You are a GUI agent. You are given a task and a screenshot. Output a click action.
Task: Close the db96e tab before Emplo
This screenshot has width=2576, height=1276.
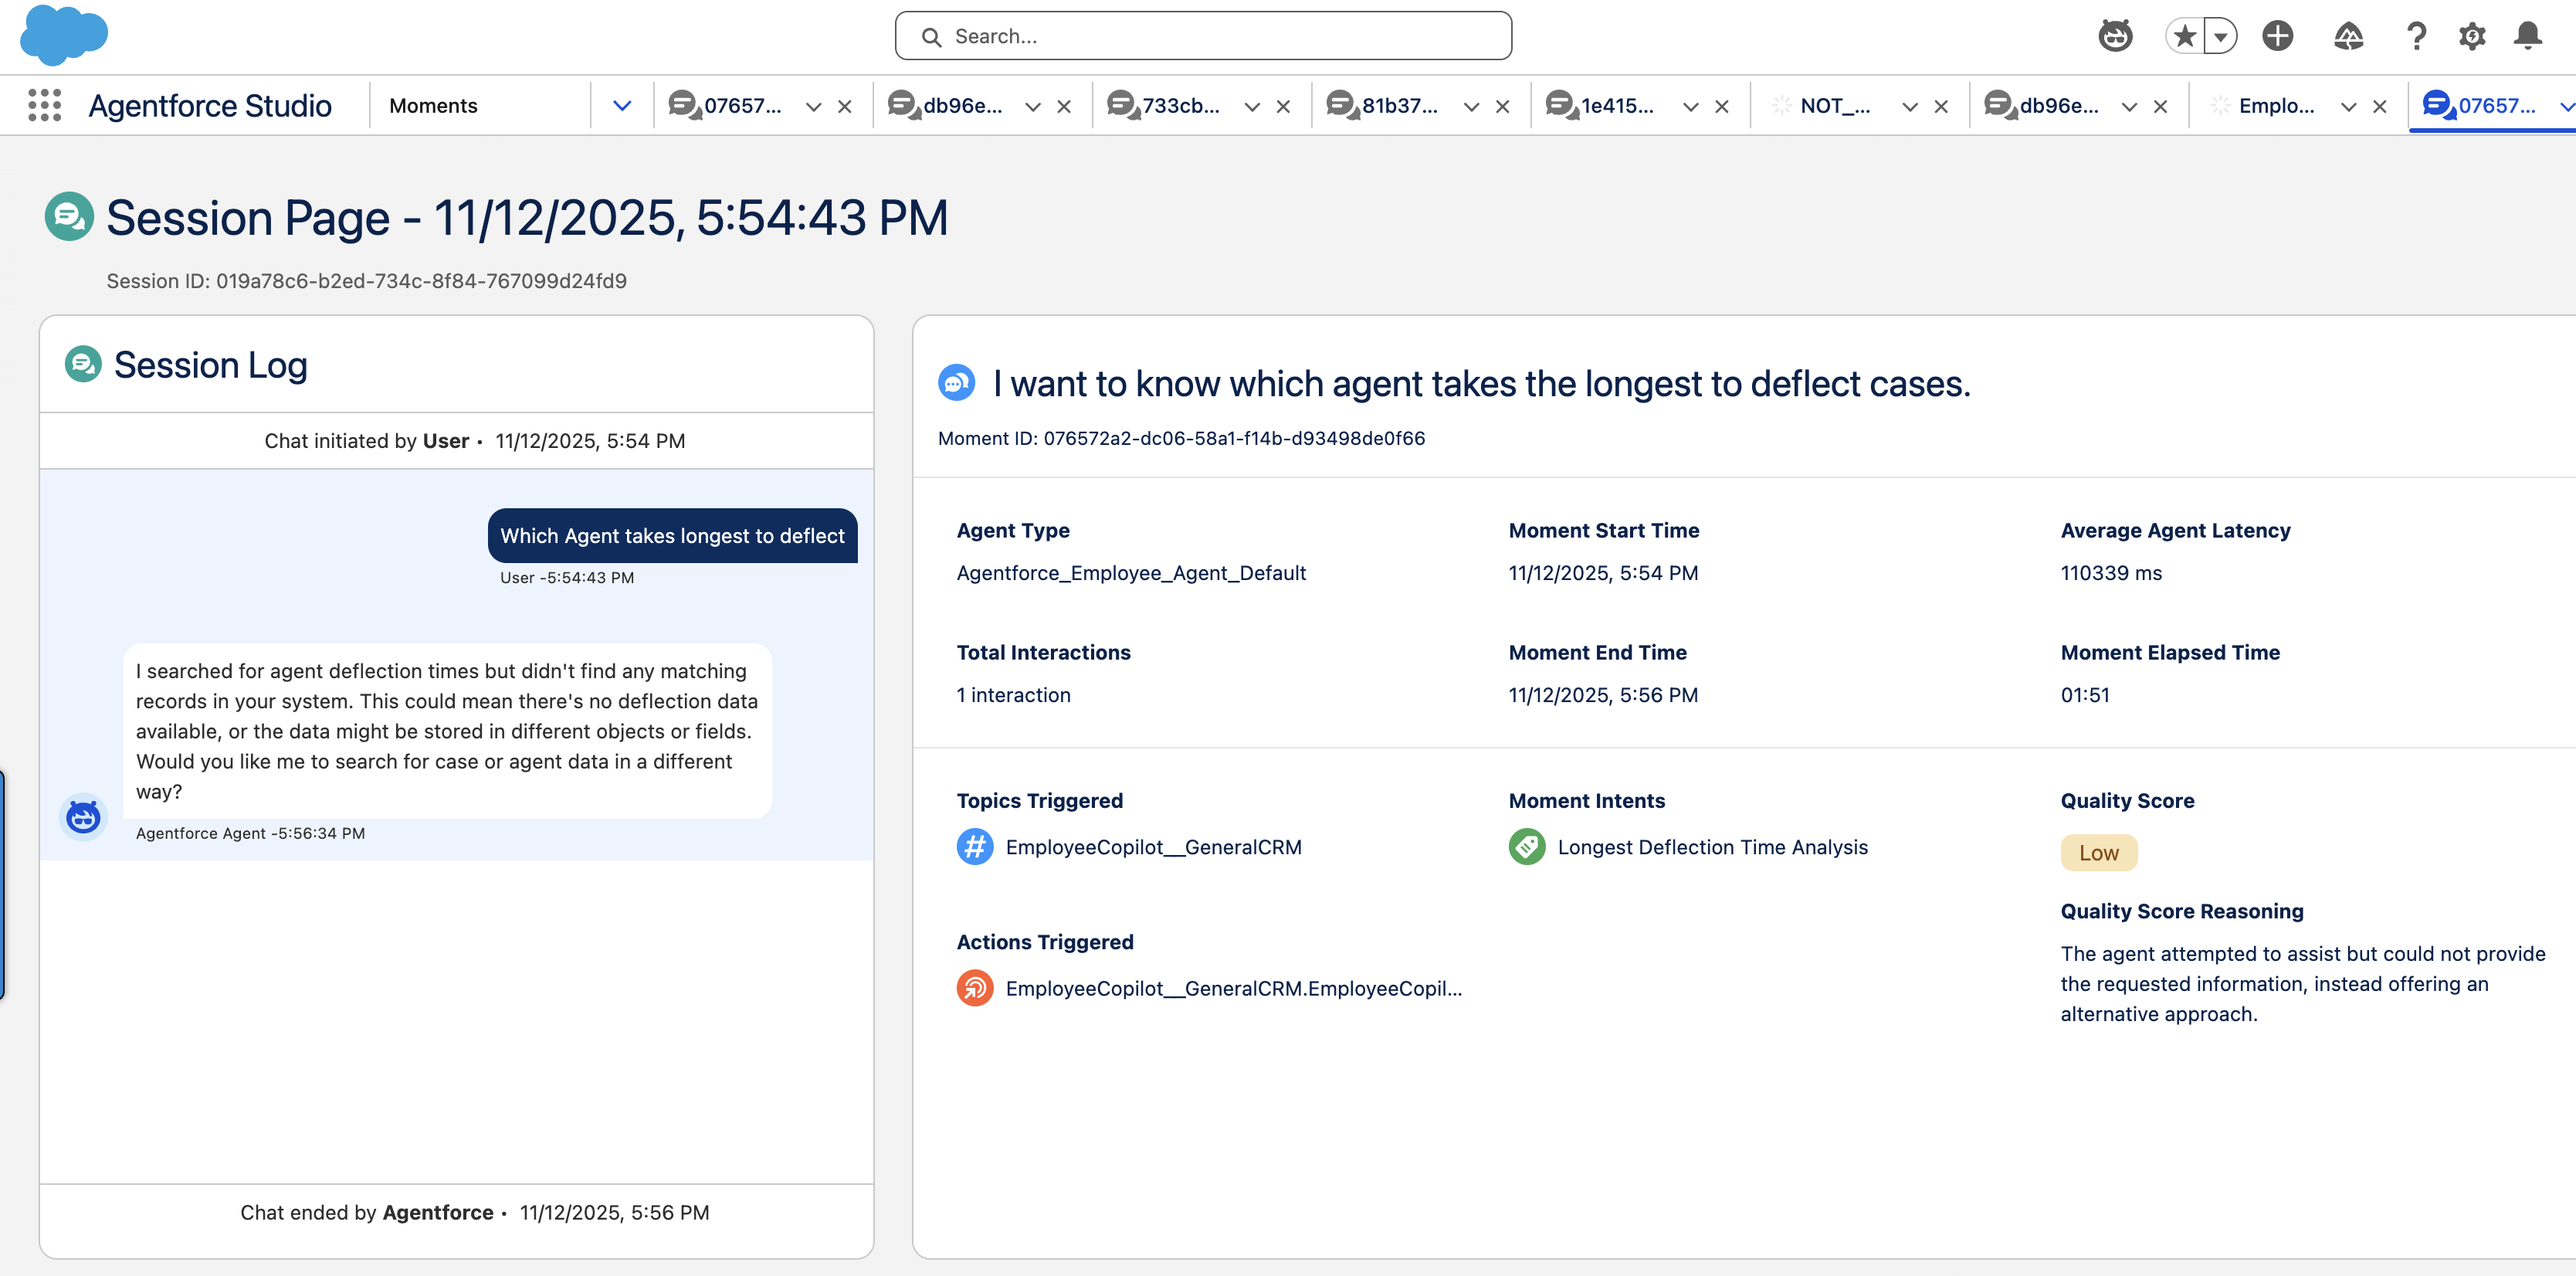(2160, 106)
